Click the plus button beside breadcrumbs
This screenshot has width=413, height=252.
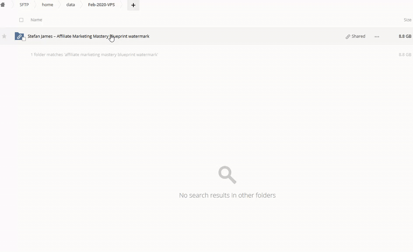133,5
